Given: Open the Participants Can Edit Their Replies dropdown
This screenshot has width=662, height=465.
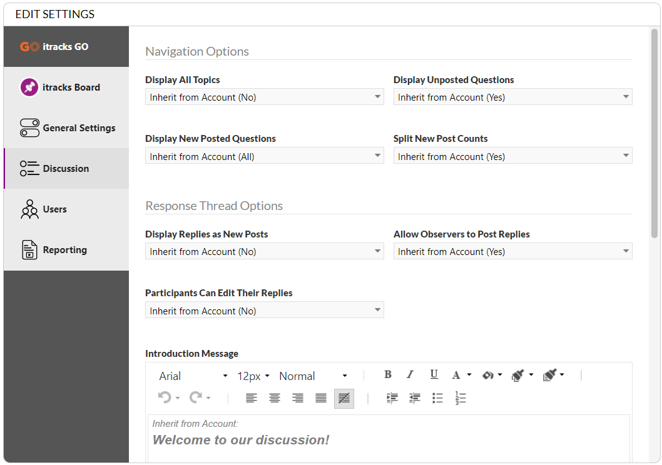Looking at the screenshot, I should coord(264,310).
